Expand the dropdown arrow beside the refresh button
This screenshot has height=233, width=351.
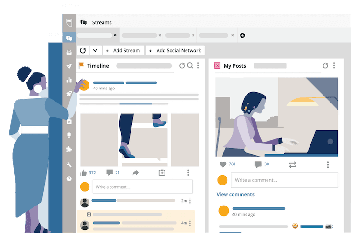[95, 50]
